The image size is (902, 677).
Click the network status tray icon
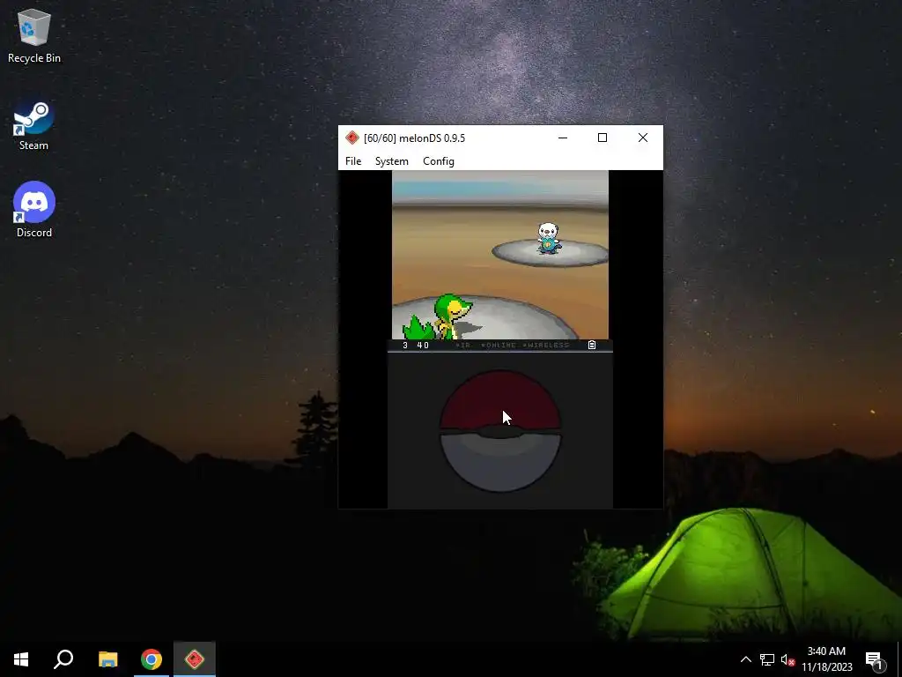pos(767,659)
